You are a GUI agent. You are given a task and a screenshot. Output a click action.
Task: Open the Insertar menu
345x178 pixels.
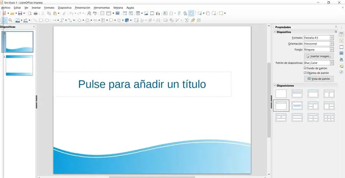[36, 8]
